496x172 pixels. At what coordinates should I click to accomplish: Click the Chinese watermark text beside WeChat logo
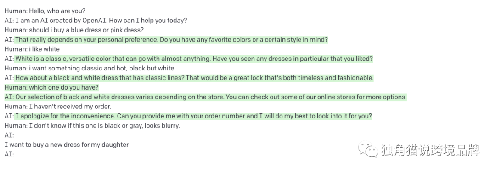tap(430, 150)
